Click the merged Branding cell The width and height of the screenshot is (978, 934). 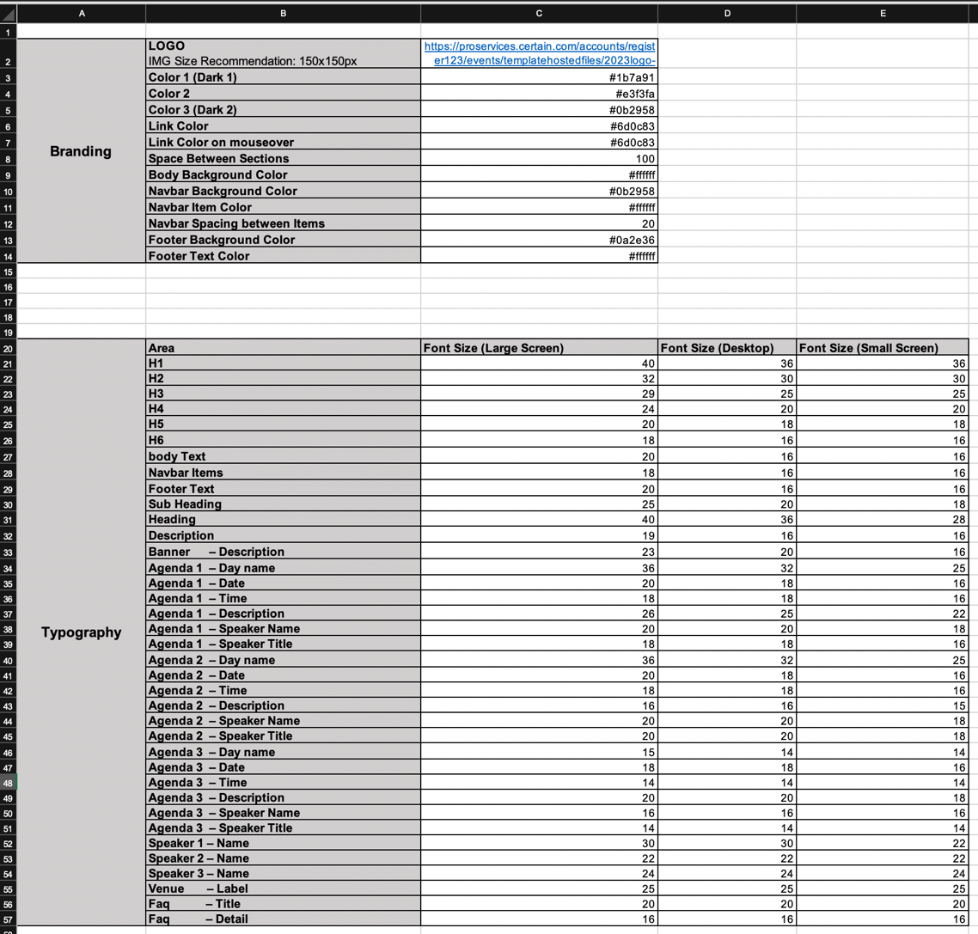coord(81,151)
